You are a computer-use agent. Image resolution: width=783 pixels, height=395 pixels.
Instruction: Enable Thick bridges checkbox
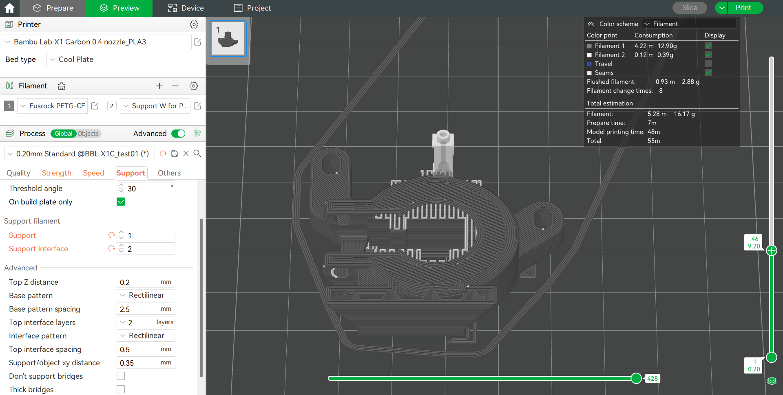(121, 389)
